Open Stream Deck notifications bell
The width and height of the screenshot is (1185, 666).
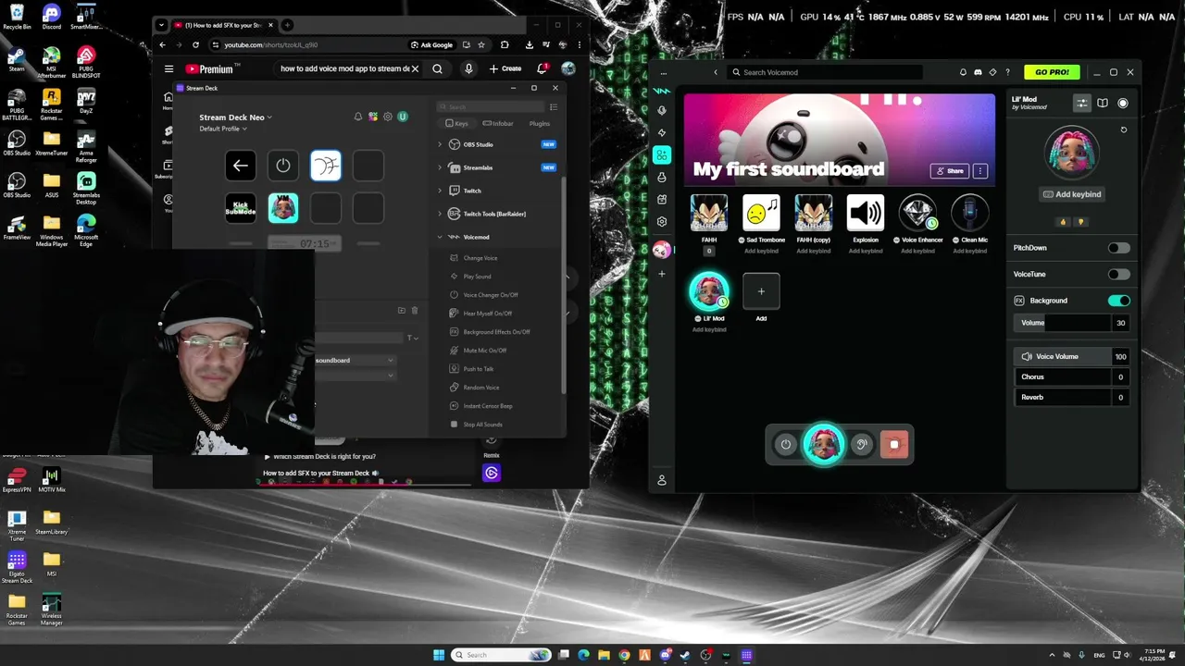[358, 117]
